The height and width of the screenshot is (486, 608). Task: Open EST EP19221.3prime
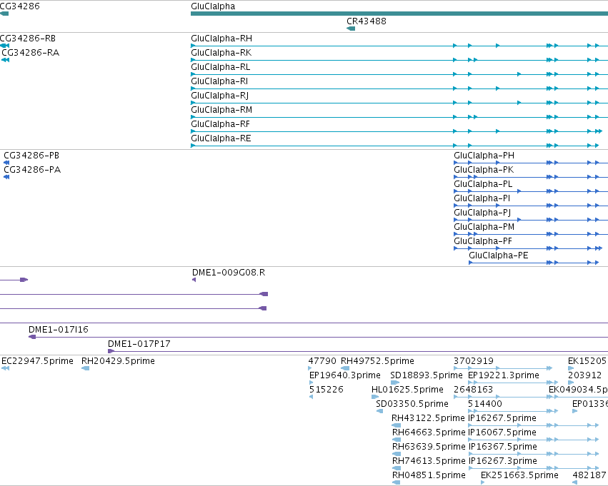[503, 375]
